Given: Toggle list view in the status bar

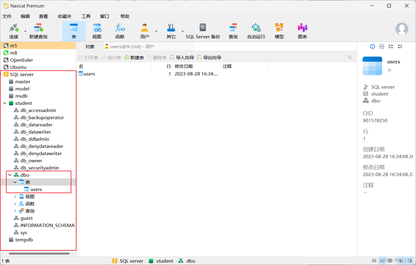Looking at the screenshot, I should pyautogui.click(x=383, y=261).
